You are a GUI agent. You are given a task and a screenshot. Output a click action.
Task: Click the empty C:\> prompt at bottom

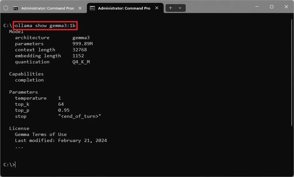[9, 165]
